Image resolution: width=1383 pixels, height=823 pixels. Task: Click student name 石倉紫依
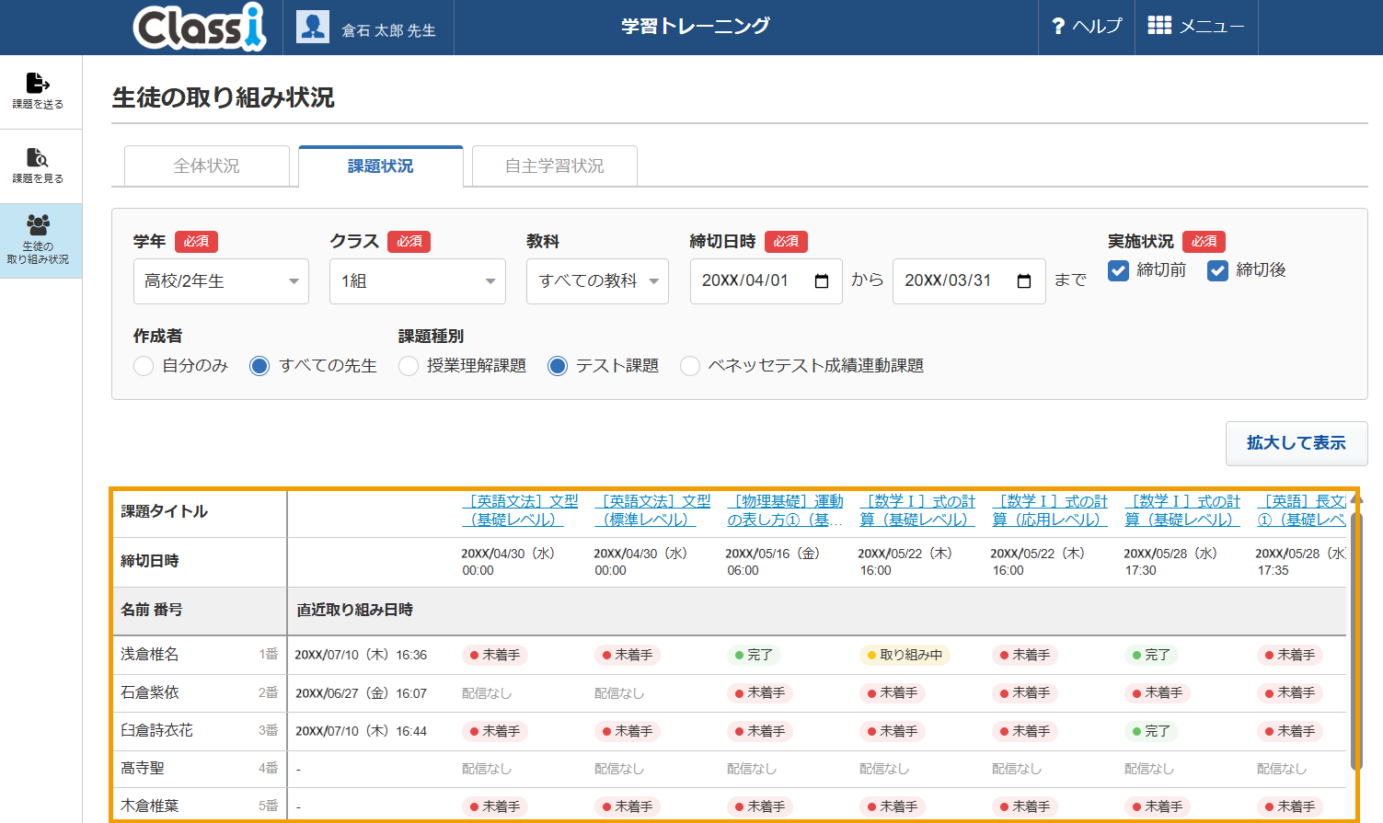tap(150, 692)
